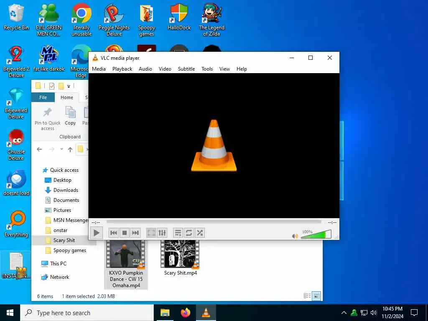Select fat like darkok desktop icon
This screenshot has height=321, width=428.
49,59
